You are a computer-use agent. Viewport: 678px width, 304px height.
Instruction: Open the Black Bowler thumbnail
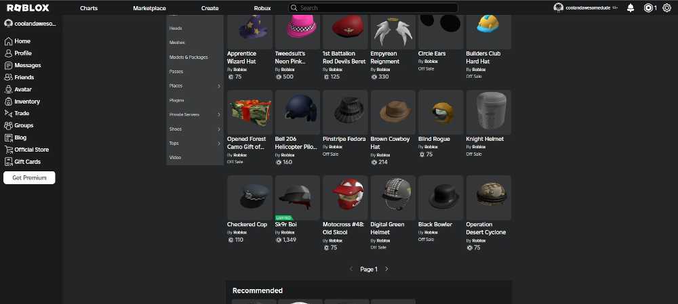441,198
